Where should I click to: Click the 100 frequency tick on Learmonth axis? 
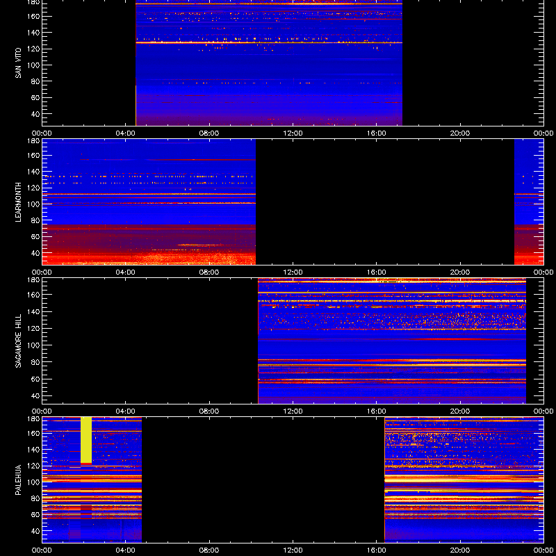(x=33, y=204)
